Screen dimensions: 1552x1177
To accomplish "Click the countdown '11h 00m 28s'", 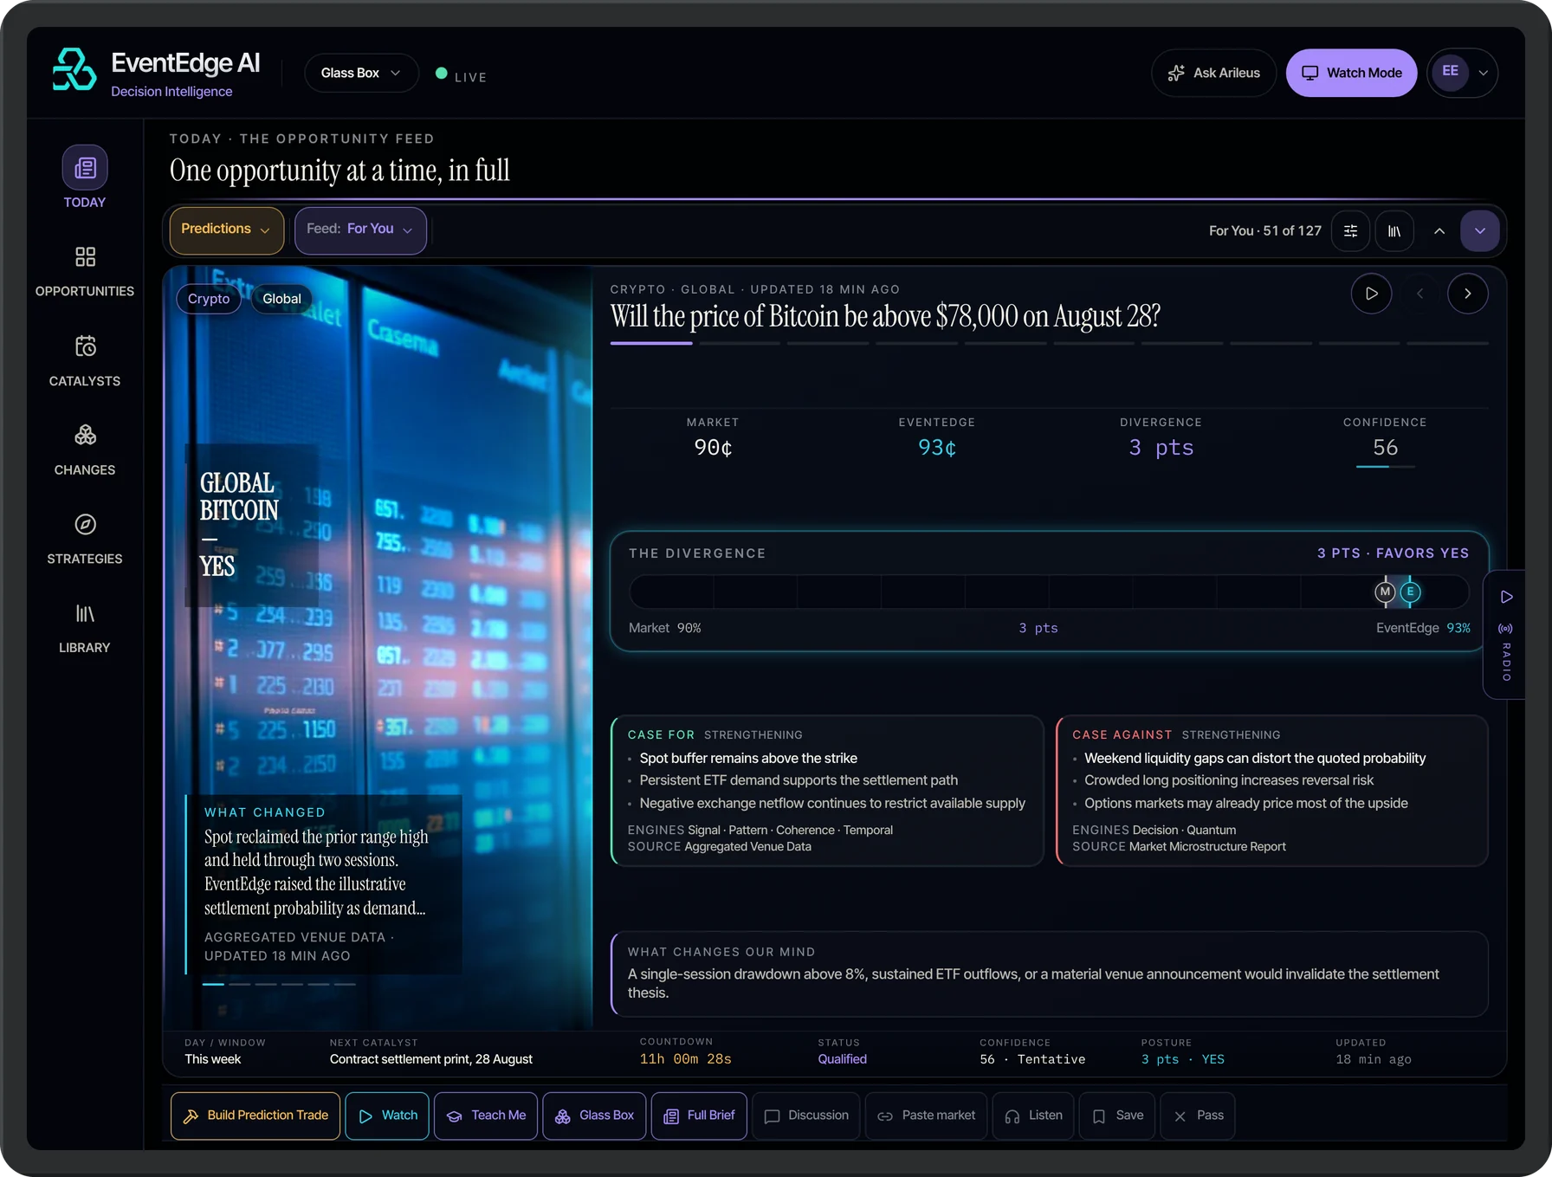I will click(x=685, y=1059).
